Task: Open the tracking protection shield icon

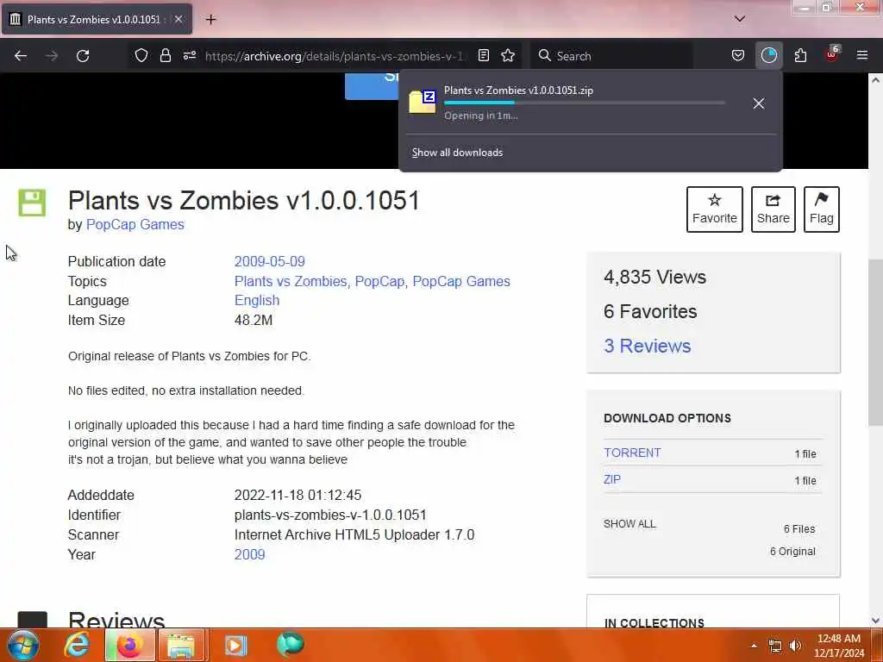Action: (x=141, y=55)
